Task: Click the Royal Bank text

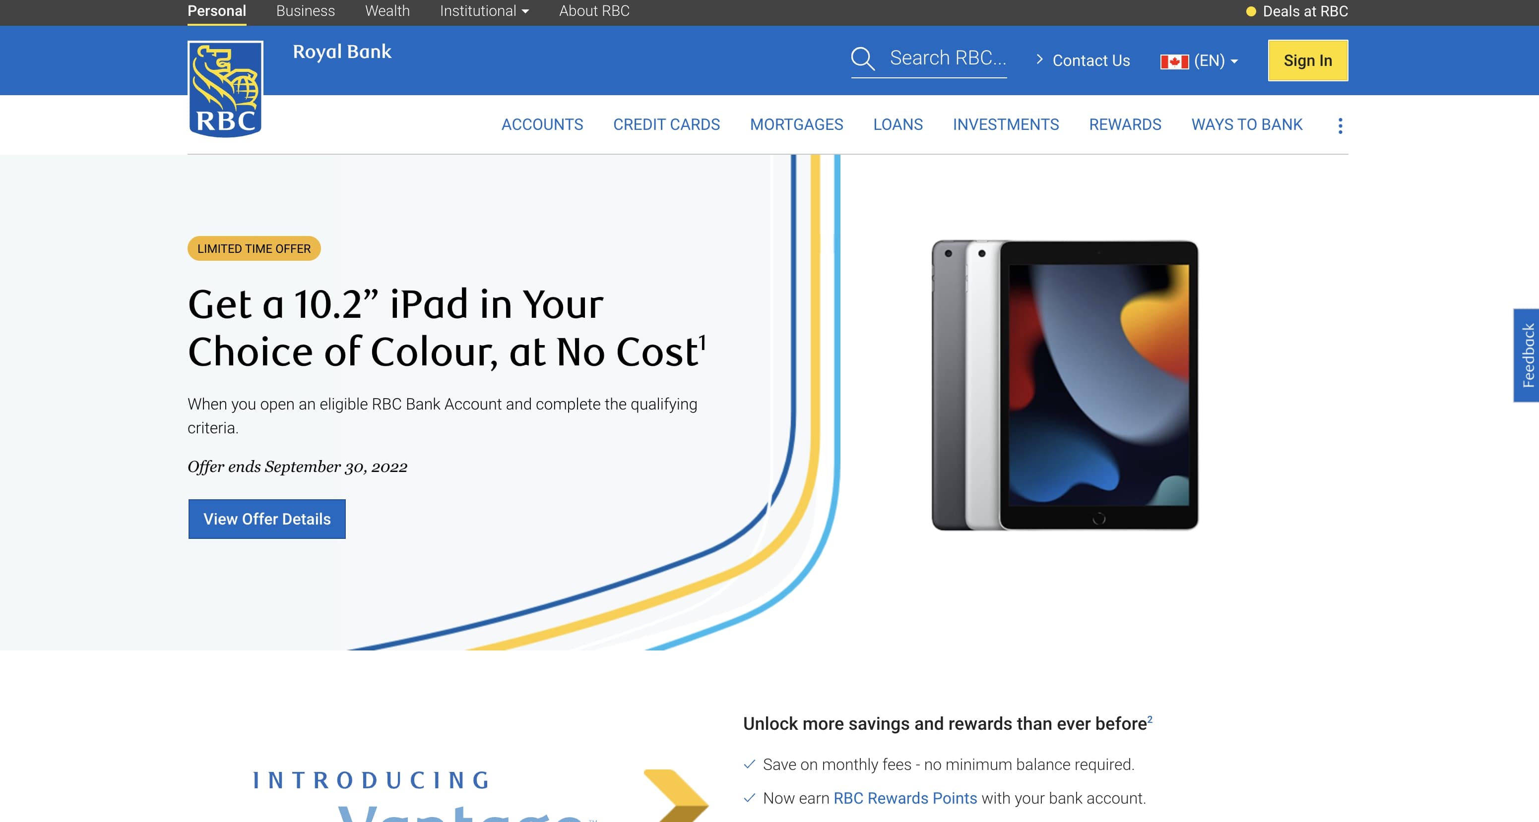Action: click(x=342, y=52)
